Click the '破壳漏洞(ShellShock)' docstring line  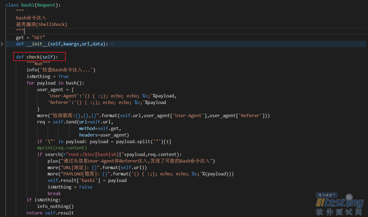pyautogui.click(x=42, y=24)
